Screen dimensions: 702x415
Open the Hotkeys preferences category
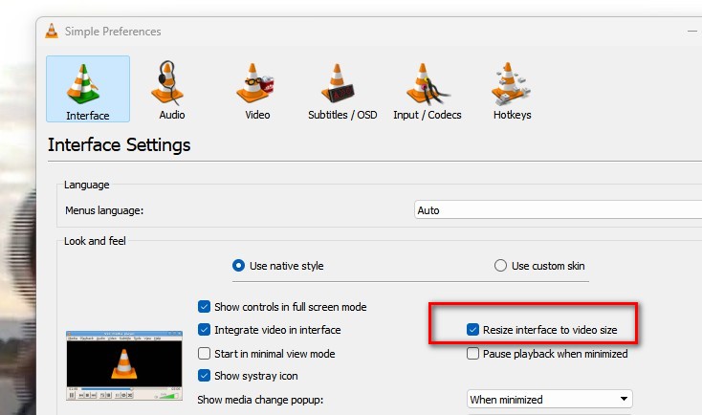coord(513,90)
